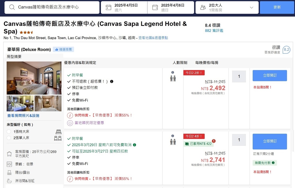This screenshot has height=188, width=295.
Task: Click the 不可退款（超低價！）text
Action: coord(90,82)
